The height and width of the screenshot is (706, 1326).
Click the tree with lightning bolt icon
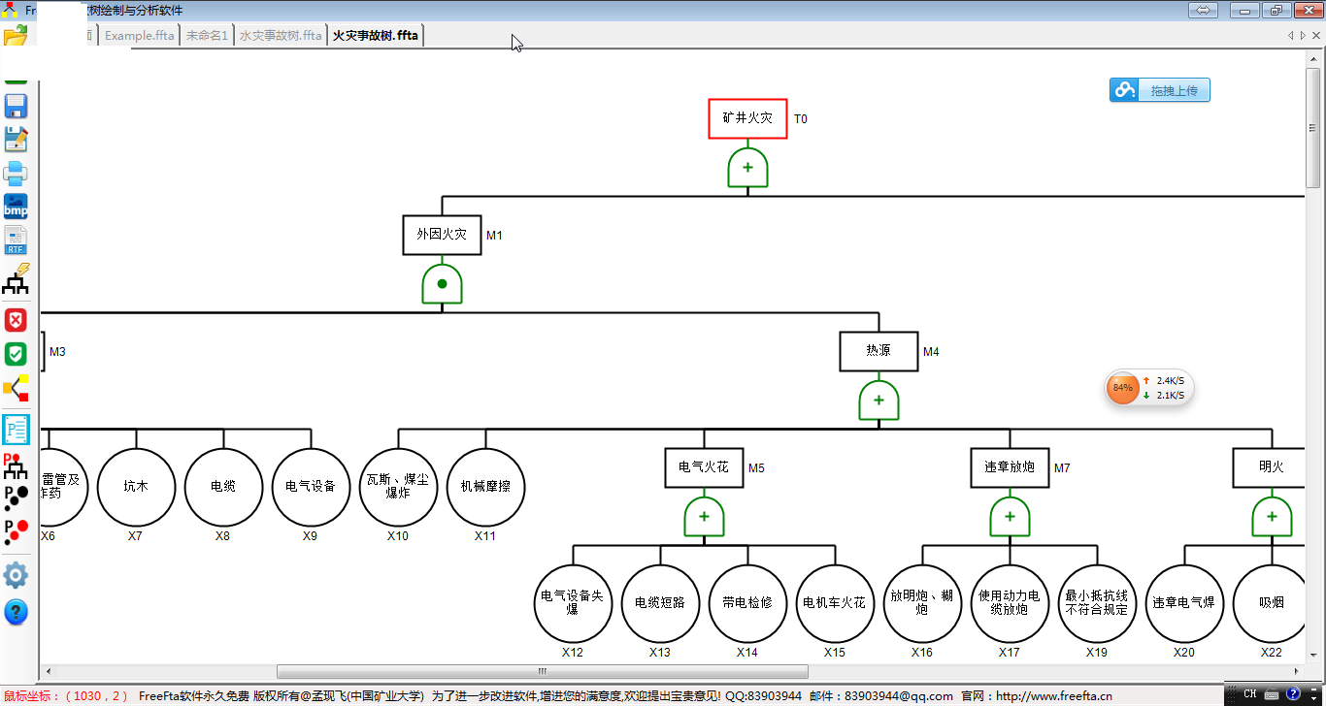tap(16, 278)
